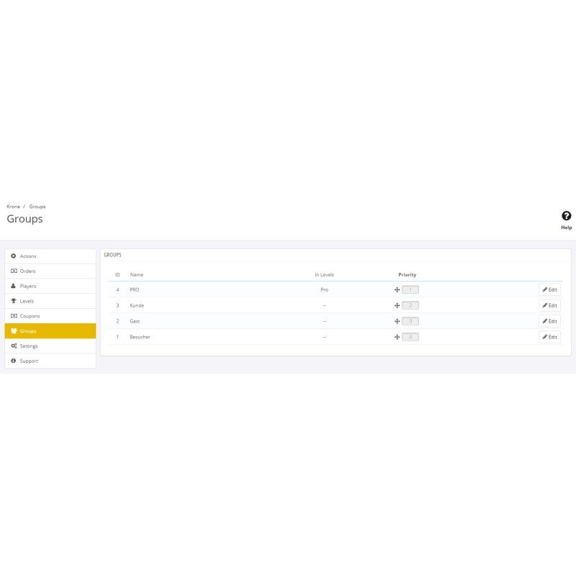Edit the PRO group
This screenshot has height=576, width=576.
[549, 289]
